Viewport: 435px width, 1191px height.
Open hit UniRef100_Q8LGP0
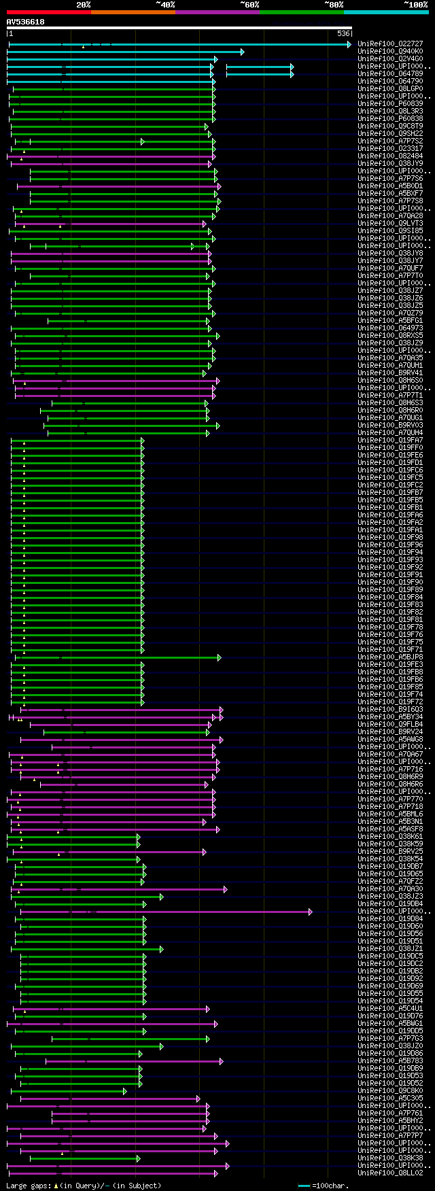coord(390,89)
